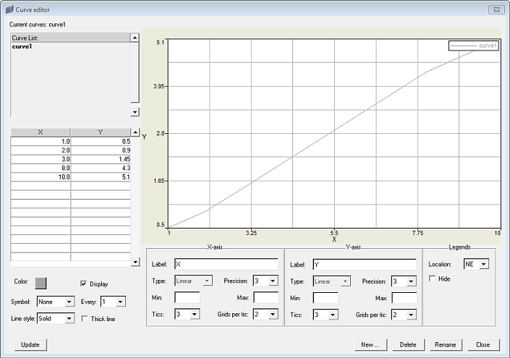Toggle the Display checkbox
Viewport: 510px width, 358px height.
point(84,284)
